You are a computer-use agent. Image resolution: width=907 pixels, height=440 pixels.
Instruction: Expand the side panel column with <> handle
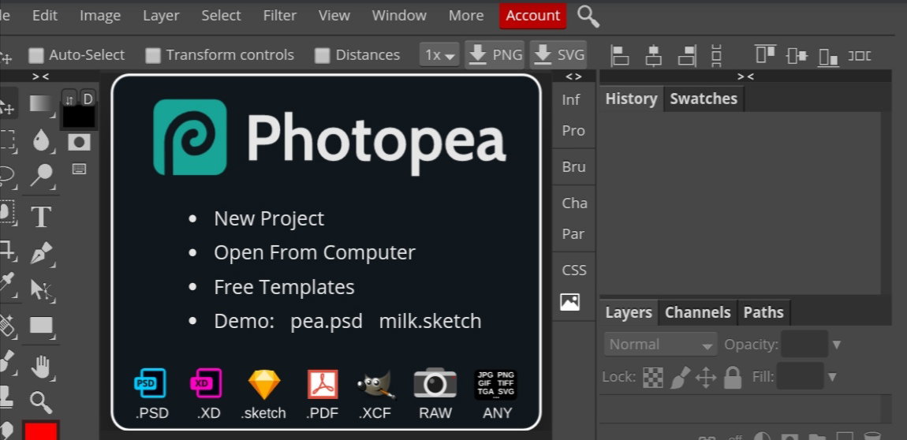pyautogui.click(x=573, y=76)
